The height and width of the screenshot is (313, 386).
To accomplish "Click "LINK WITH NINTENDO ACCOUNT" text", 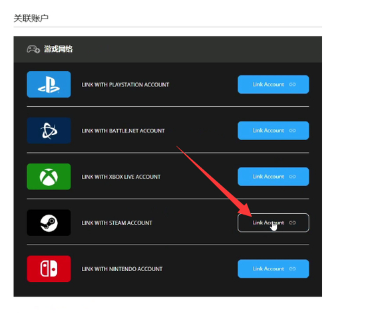I will [x=122, y=269].
